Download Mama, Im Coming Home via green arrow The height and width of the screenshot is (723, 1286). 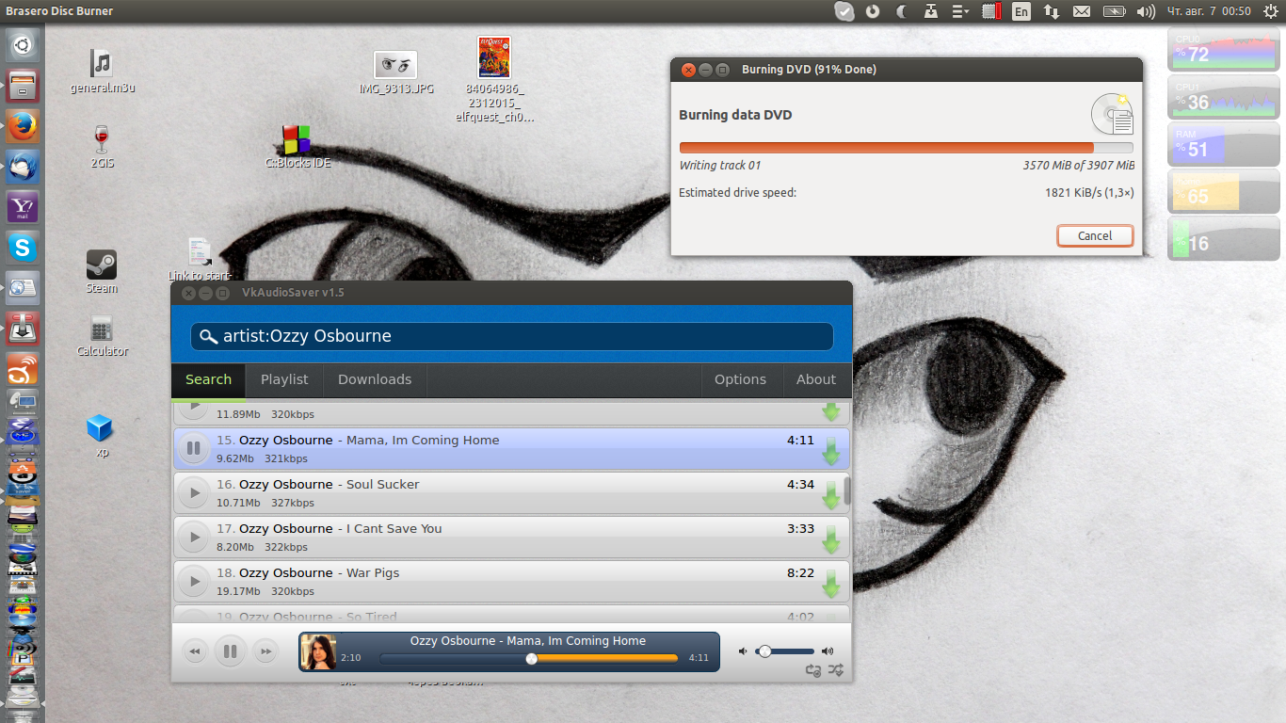[x=830, y=453]
